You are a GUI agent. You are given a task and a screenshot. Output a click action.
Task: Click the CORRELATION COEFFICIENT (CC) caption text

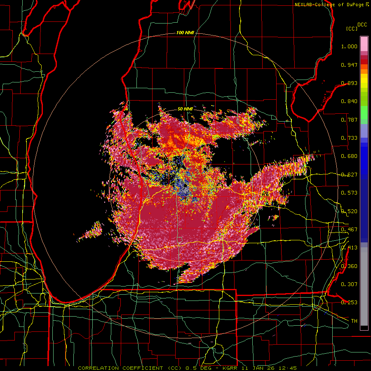130,368
